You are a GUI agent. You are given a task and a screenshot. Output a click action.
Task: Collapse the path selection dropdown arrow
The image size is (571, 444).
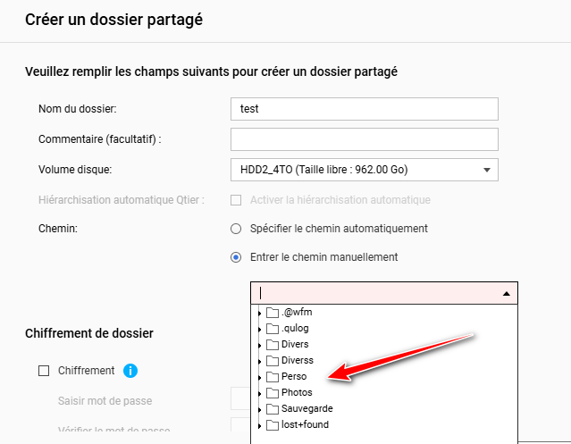[x=507, y=293]
